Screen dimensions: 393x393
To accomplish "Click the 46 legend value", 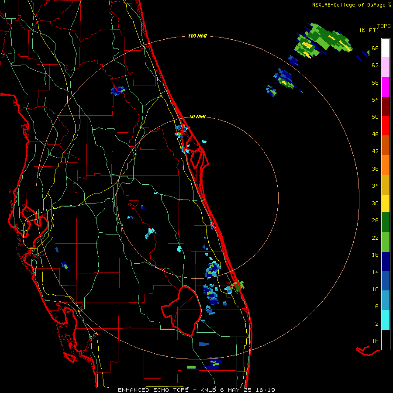I will point(375,134).
